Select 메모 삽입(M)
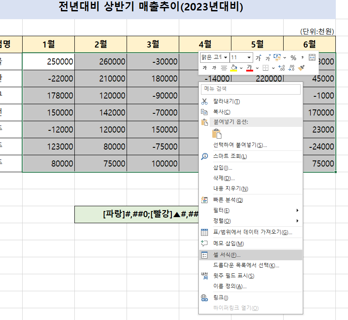Viewport: 348px width, 320px height. coord(251,244)
